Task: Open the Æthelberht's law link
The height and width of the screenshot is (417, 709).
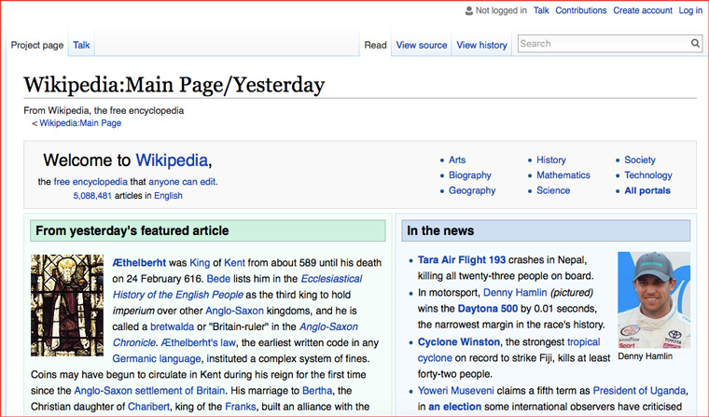Action: point(199,342)
